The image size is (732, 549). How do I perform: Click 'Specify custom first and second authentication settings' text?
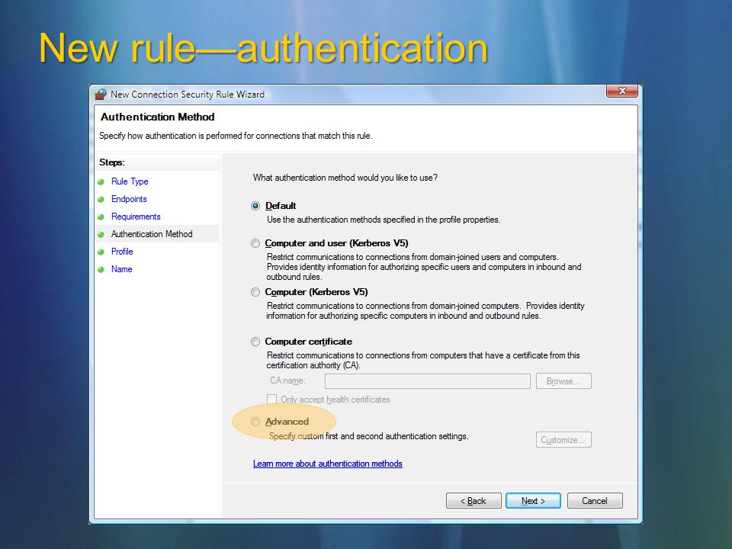coord(369,436)
